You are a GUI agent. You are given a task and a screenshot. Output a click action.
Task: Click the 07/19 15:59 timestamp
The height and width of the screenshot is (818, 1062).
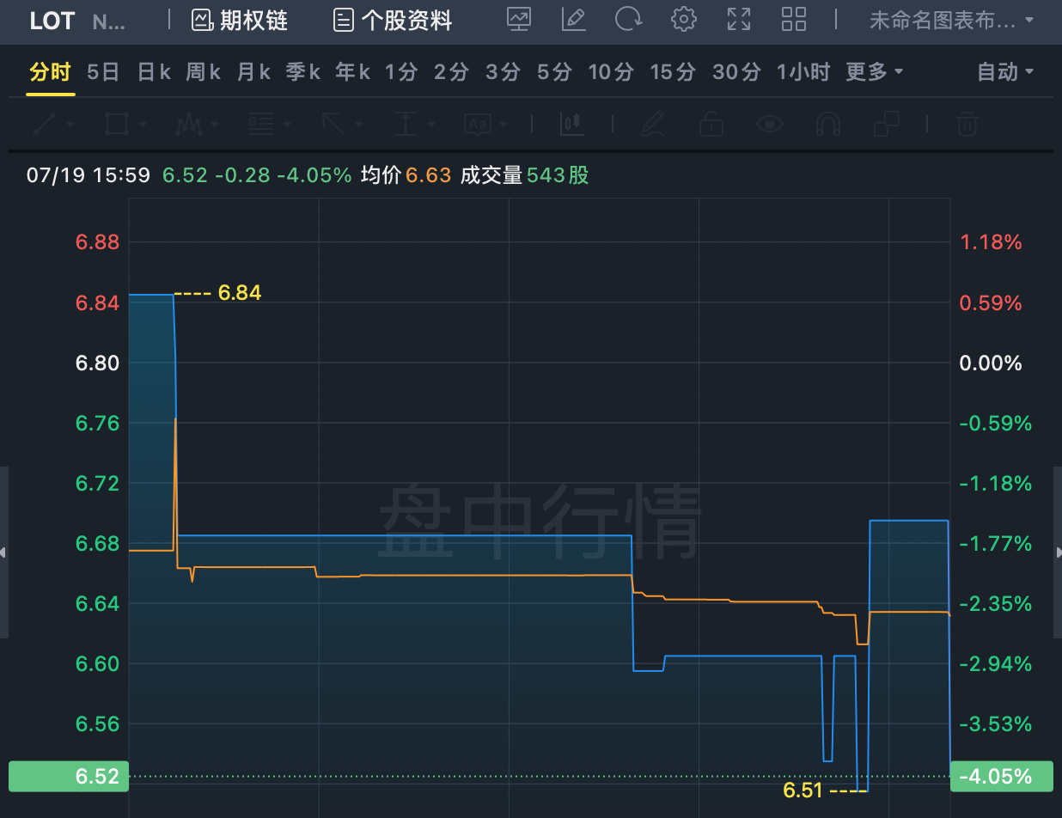[x=88, y=175]
